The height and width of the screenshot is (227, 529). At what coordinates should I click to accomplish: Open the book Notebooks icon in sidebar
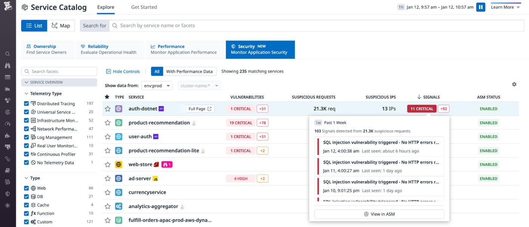coord(8,170)
